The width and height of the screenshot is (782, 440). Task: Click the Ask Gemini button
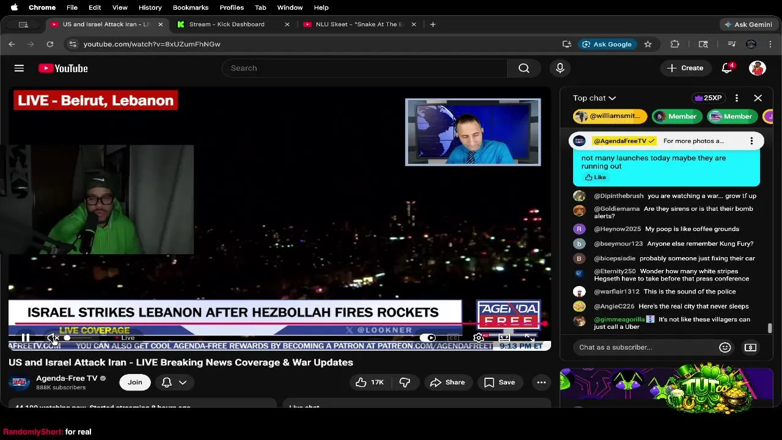point(748,24)
